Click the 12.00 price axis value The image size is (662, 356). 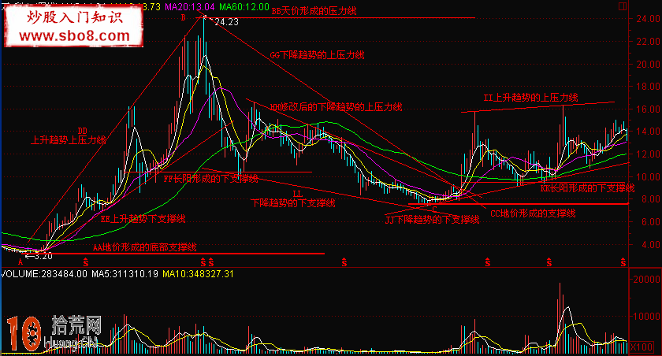649,154
